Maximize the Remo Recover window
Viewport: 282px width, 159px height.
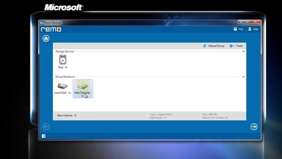[247, 22]
